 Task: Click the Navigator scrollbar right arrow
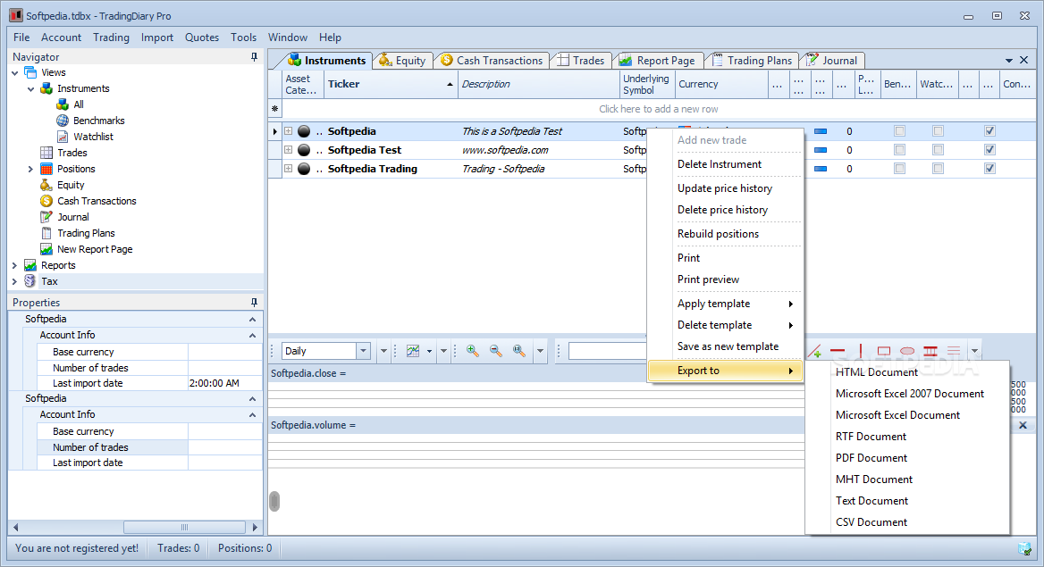pyautogui.click(x=255, y=527)
